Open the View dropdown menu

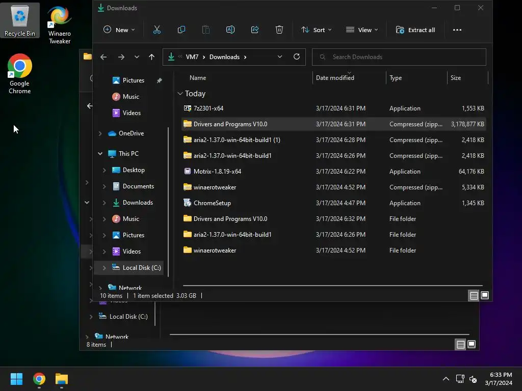[362, 30]
